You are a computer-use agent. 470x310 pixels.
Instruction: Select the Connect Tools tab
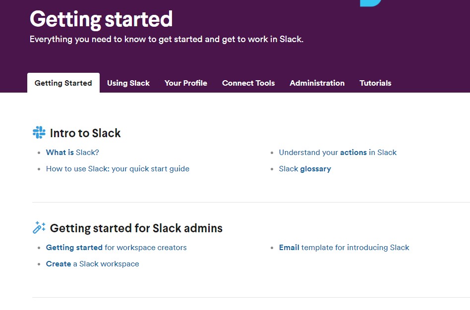click(x=248, y=83)
